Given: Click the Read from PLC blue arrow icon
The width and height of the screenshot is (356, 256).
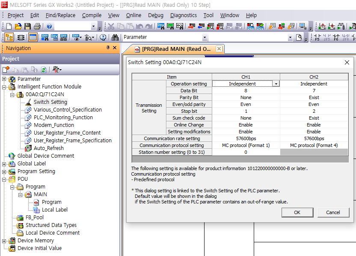Looking at the screenshot, I should tap(201, 26).
